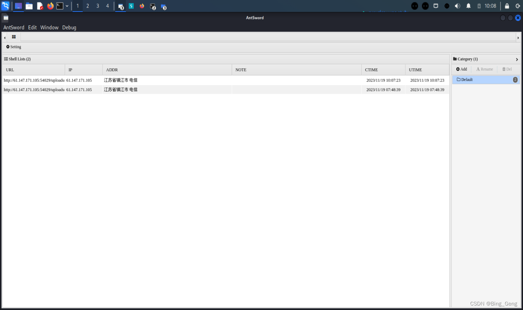Viewport: 523px width, 310px height.
Task: Click the Shell Lists icon in panel header
Action: pyautogui.click(x=6, y=59)
